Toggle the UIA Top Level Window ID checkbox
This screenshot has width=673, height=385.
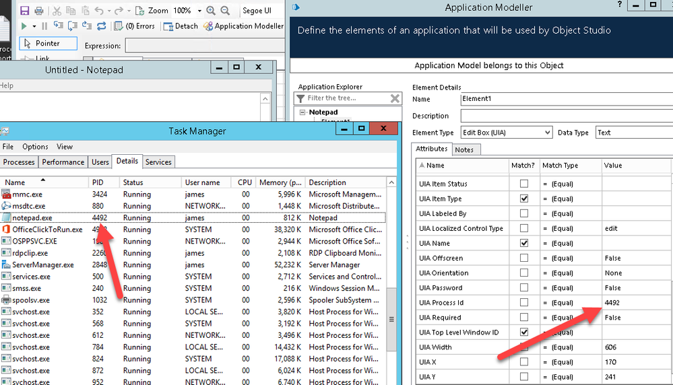tap(523, 332)
